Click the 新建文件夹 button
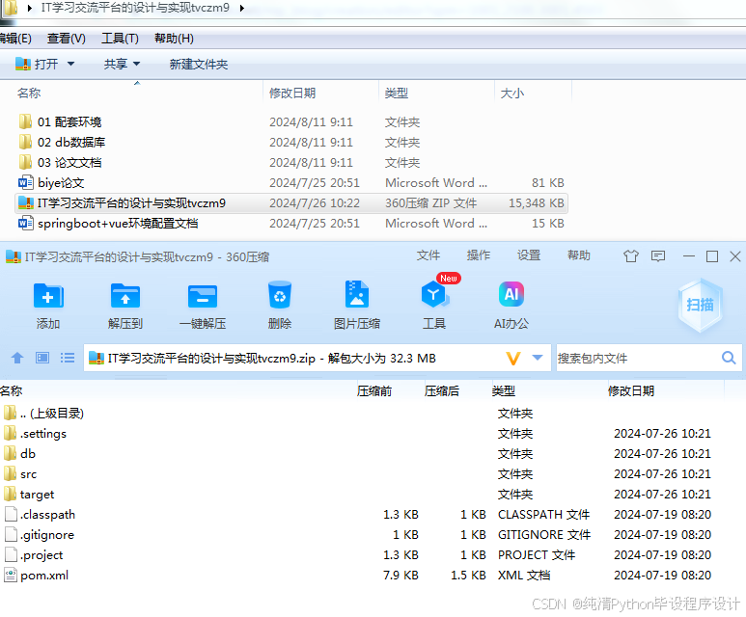746x617 pixels. [x=199, y=65]
